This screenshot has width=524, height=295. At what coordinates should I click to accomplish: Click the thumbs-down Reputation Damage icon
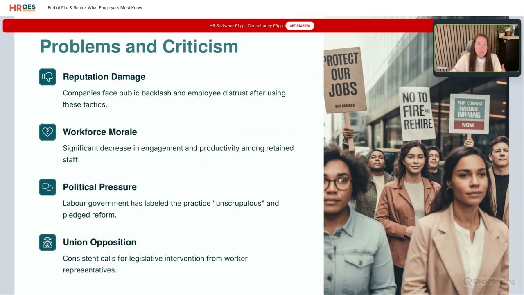click(47, 77)
